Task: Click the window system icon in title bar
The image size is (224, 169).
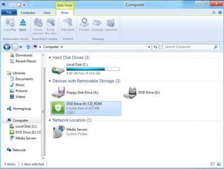Action: 3,5
